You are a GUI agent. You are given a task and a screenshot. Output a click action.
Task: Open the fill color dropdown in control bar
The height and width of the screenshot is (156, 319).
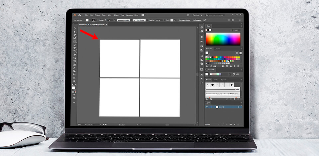click(90, 20)
